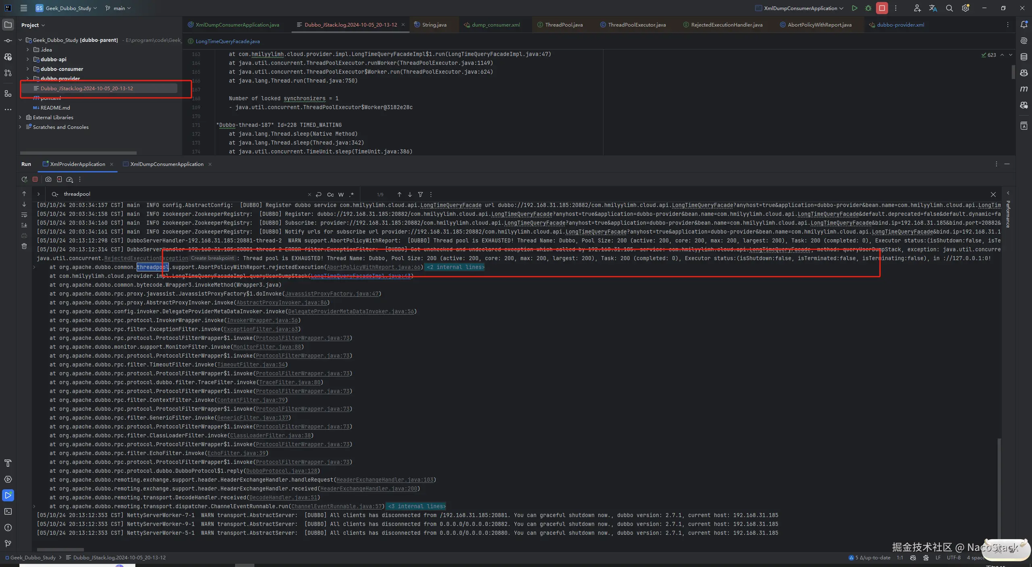1032x567 pixels.
Task: Open the Commit tool window from left sidebar
Action: [x=8, y=41]
